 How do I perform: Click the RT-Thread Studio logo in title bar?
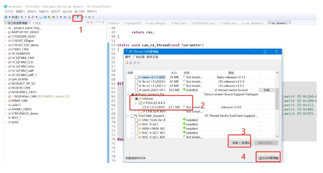coord(6,7)
